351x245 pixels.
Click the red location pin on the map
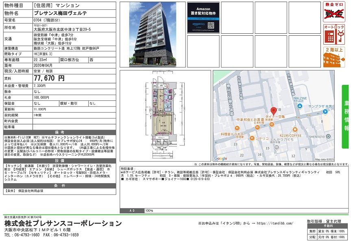pyautogui.click(x=273, y=111)
